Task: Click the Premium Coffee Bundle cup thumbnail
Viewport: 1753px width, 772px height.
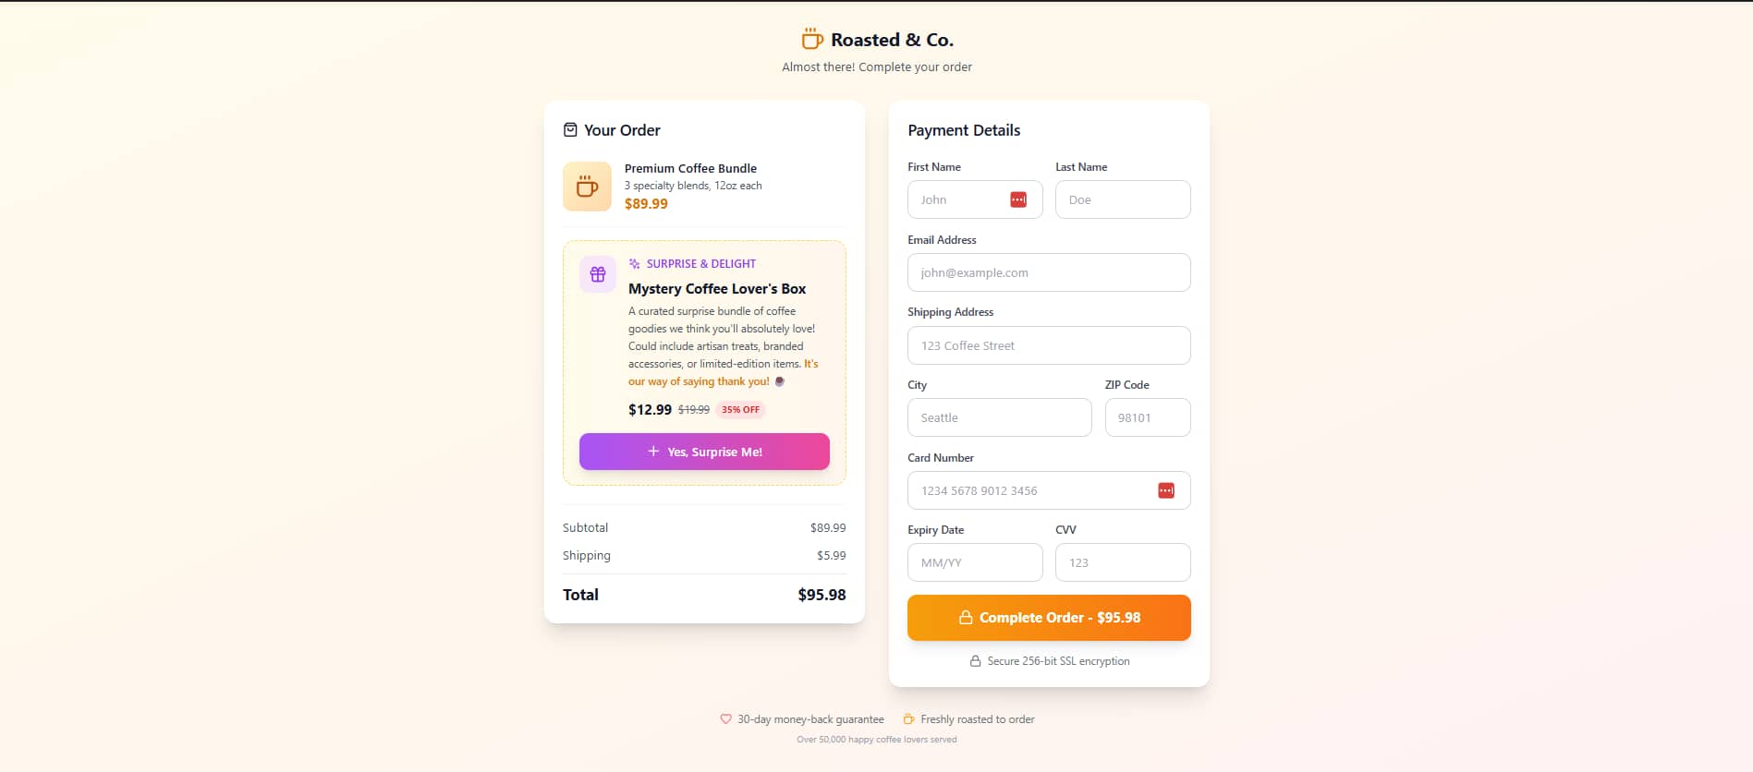Action: [587, 187]
